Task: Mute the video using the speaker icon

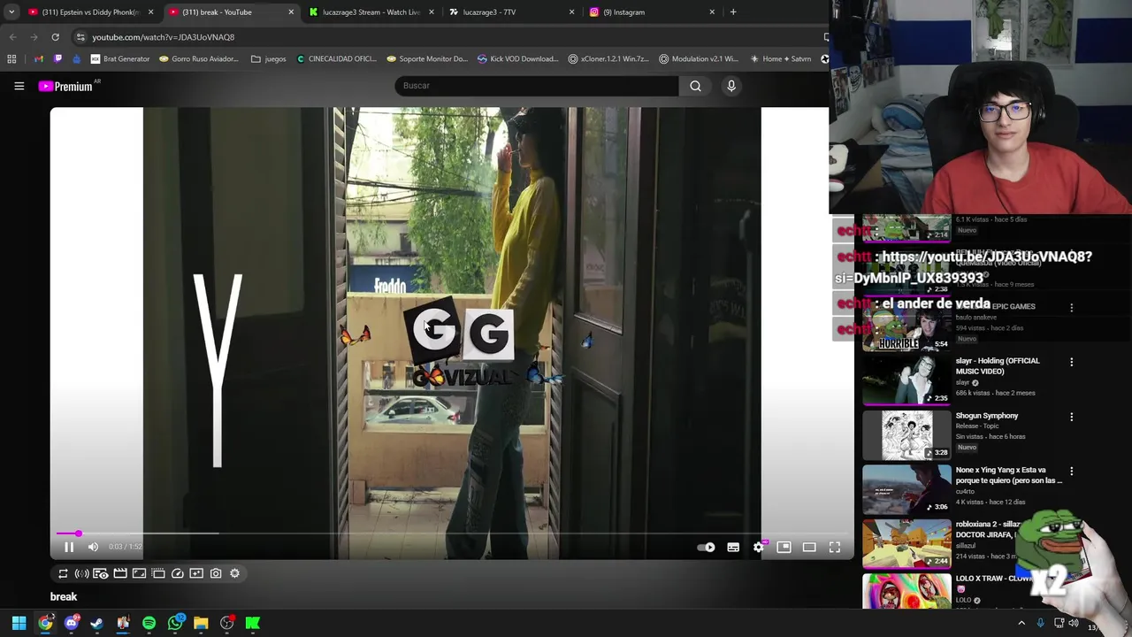Action: click(x=93, y=547)
